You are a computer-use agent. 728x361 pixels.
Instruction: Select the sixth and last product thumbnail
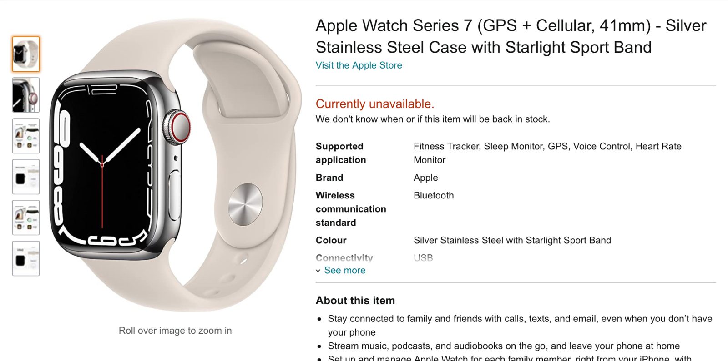(x=26, y=258)
